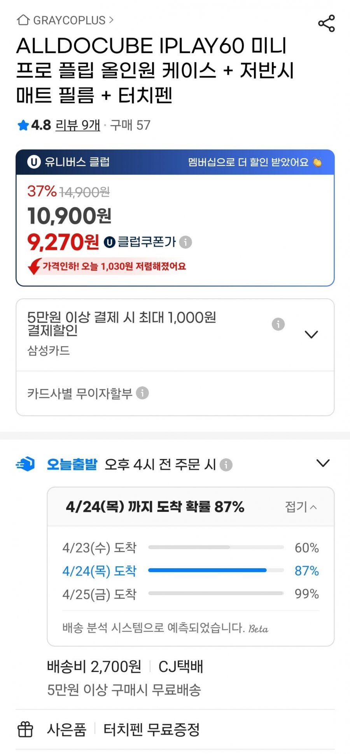Tap 터치펜 무료증정 gift row
The height and width of the screenshot is (754, 350).
pyautogui.click(x=152, y=730)
